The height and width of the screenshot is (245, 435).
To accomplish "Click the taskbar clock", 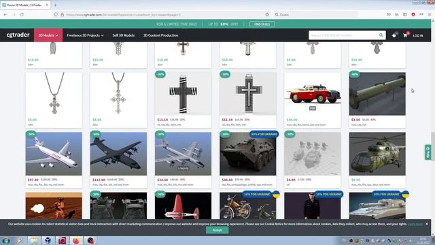I will point(423,240).
